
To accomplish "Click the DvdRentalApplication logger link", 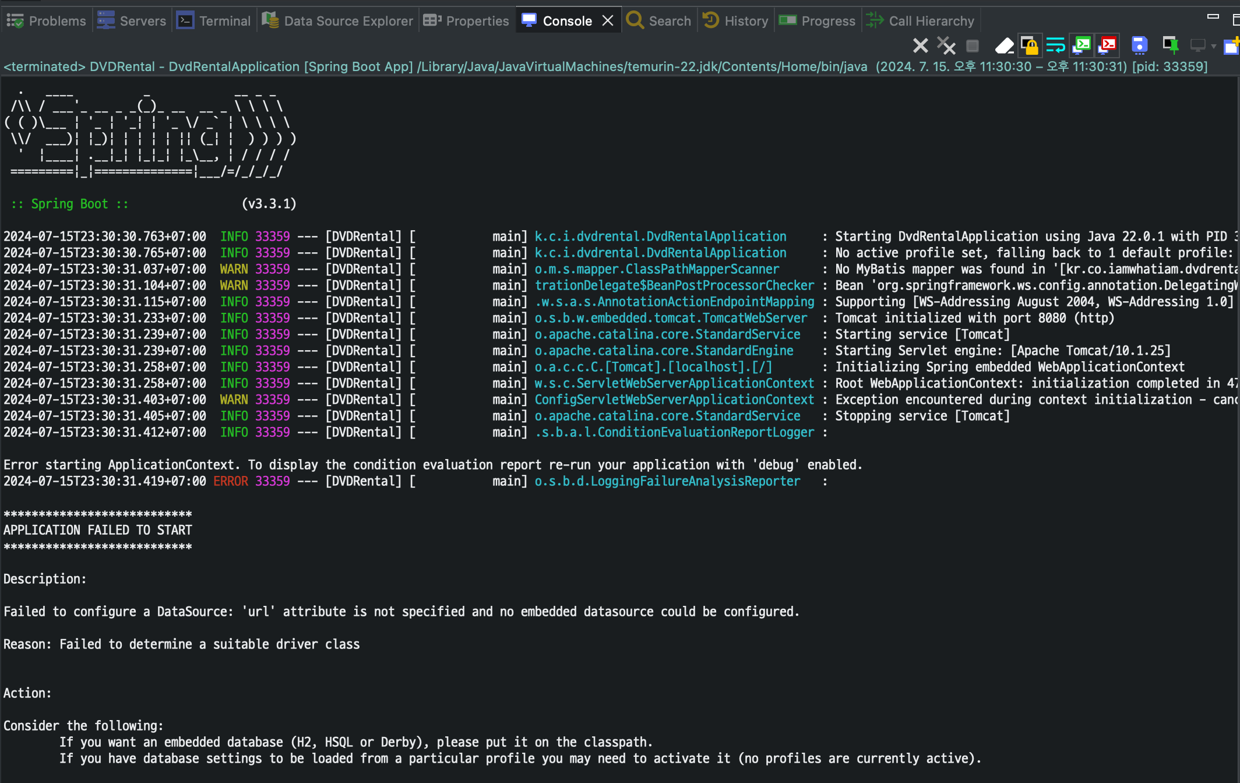I will click(660, 237).
